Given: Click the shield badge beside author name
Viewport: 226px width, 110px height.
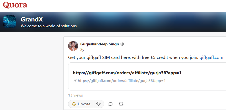Looking at the screenshot, I should click(x=122, y=44).
